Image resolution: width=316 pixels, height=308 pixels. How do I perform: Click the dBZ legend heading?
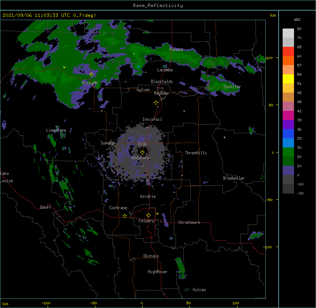[297, 19]
